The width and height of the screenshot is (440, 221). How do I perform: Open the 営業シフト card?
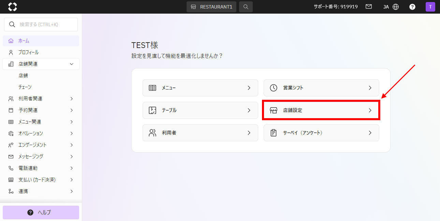tap(321, 88)
